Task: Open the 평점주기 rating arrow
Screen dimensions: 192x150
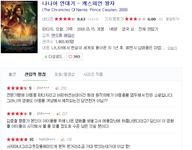Action: click(x=173, y=19)
